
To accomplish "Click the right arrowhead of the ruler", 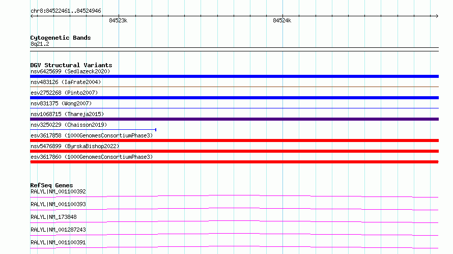I will 437,16.
